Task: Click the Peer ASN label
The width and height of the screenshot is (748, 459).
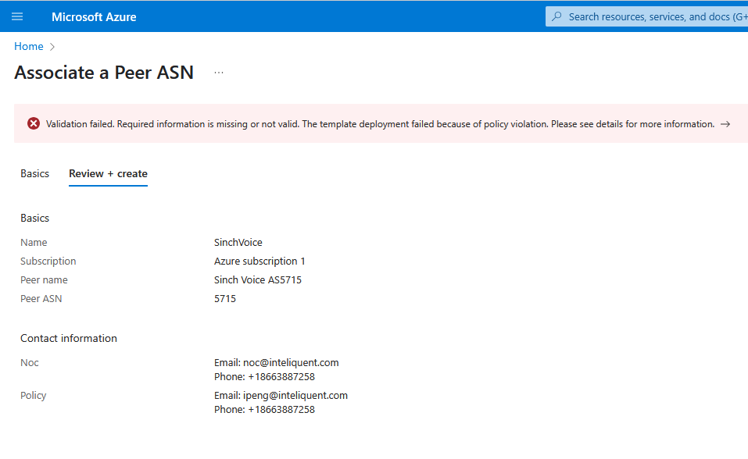Action: (41, 298)
